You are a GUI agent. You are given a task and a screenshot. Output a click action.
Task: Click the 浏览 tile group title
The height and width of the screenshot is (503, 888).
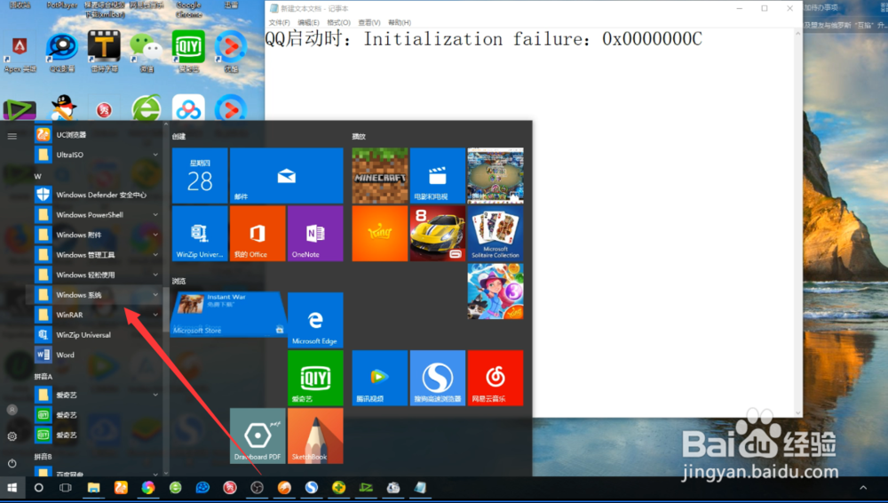coord(179,281)
